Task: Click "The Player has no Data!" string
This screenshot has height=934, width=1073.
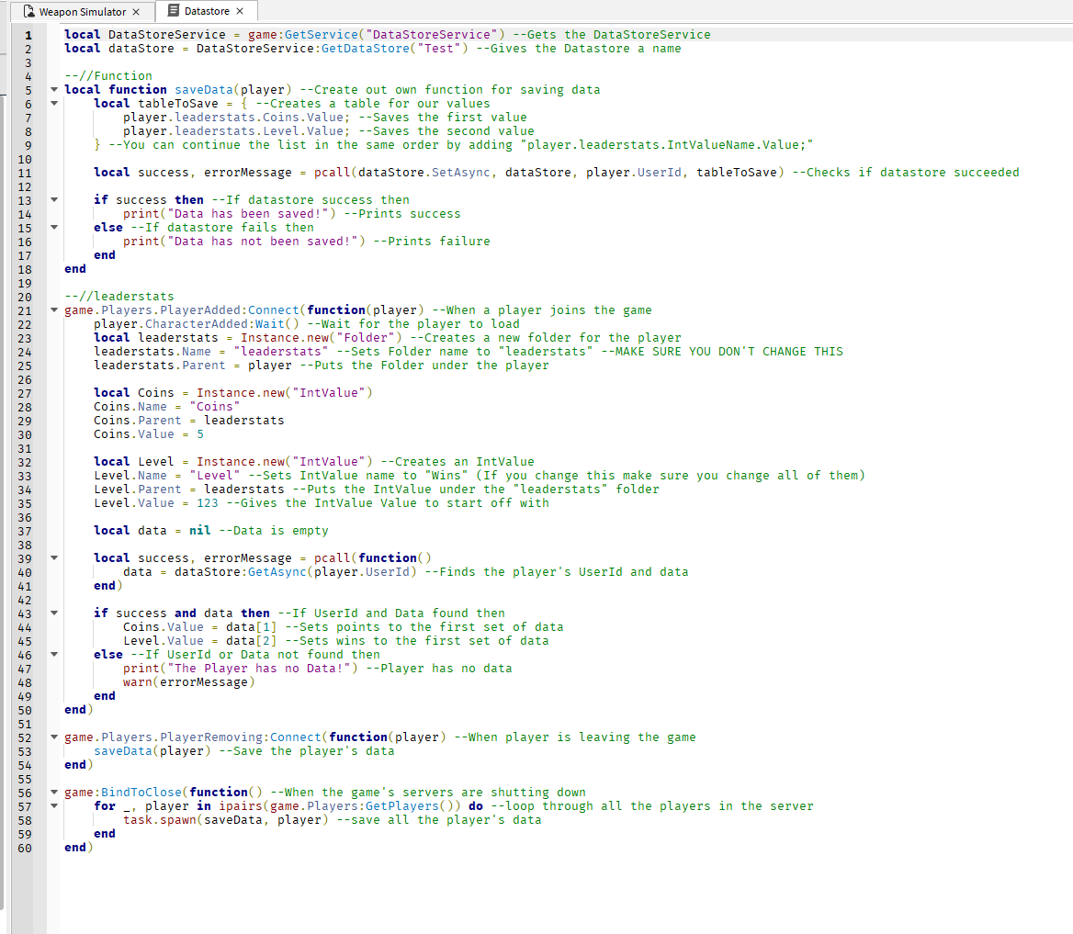Action: (x=259, y=668)
